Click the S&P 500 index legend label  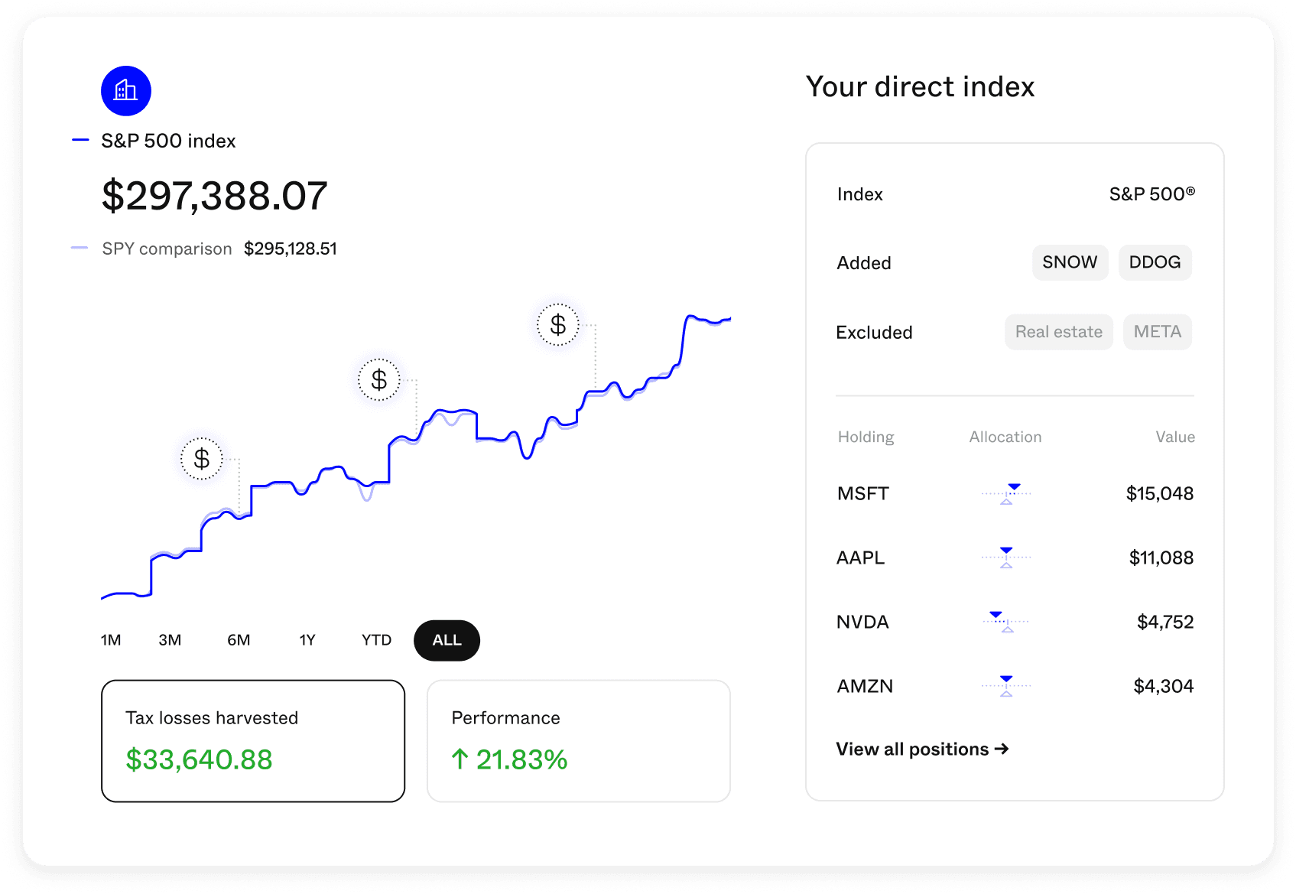click(x=168, y=141)
